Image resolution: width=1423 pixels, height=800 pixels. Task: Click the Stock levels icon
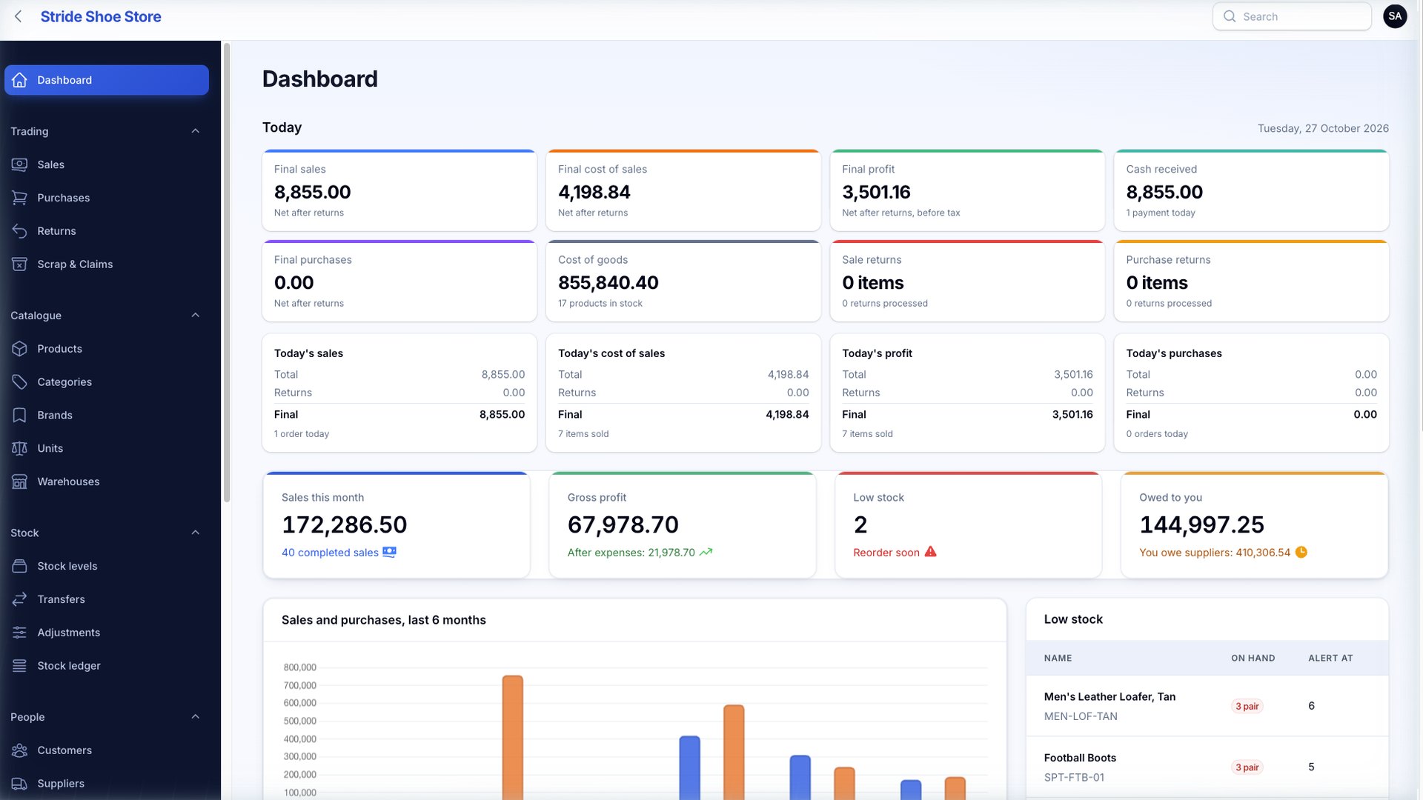pyautogui.click(x=20, y=566)
